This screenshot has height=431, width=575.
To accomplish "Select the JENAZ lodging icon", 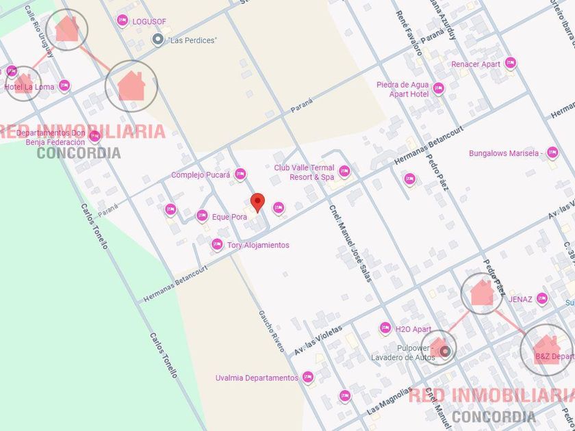I will (x=542, y=299).
